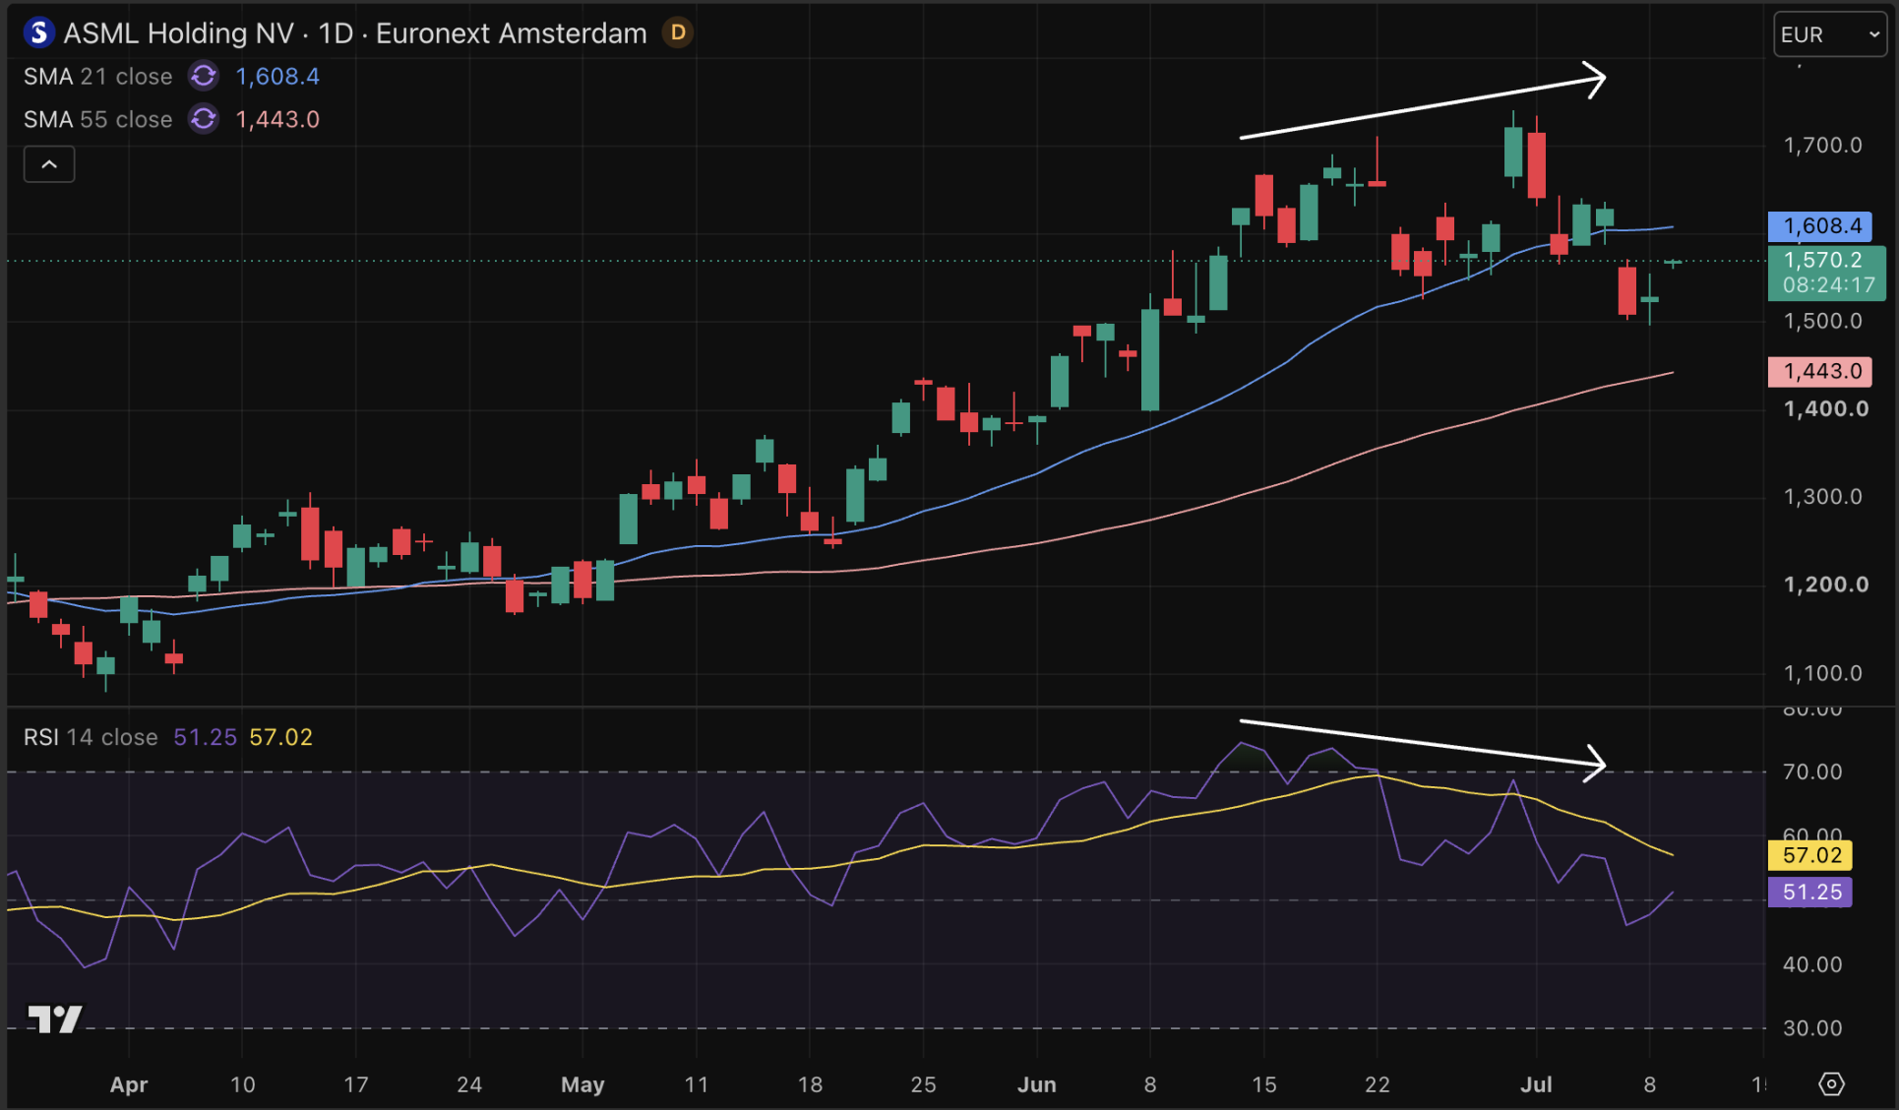The height and width of the screenshot is (1110, 1899).
Task: Click the SMA 21 refresh icon
Action: [204, 76]
